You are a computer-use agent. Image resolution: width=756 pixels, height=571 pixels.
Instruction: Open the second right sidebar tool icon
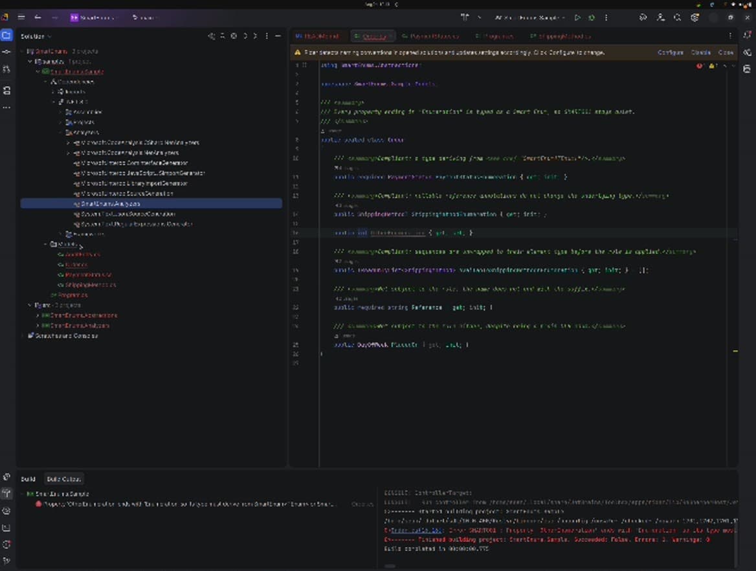[747, 52]
